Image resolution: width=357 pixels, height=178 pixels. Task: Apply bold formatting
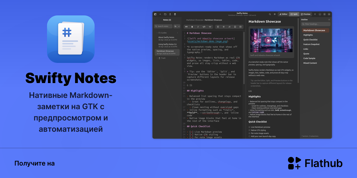click(x=192, y=27)
